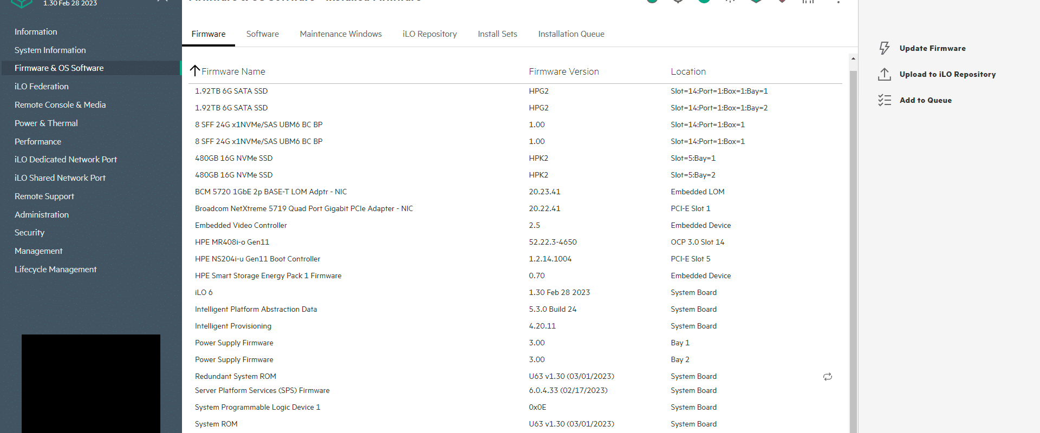Click the PCI-E Slot 5 location
Screen dimensions: 1040x433
pyautogui.click(x=690, y=259)
